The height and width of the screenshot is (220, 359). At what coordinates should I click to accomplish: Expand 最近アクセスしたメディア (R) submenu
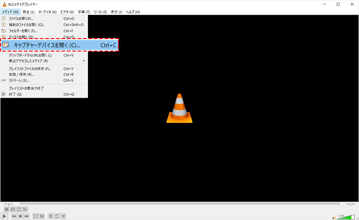(44, 61)
